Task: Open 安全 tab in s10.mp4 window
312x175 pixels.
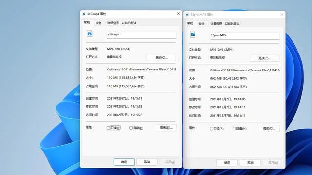Action: (98, 23)
